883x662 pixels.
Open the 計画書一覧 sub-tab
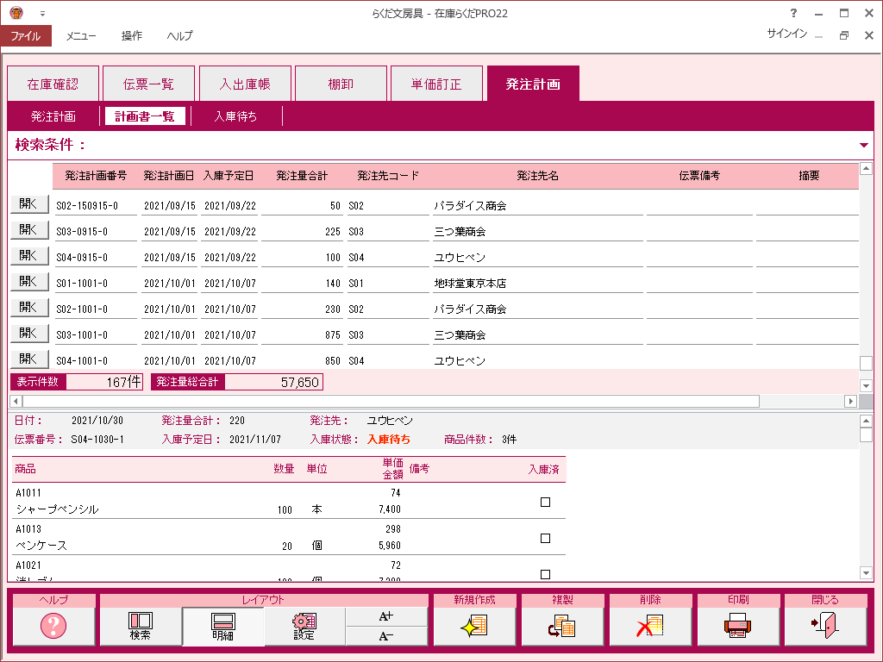coord(145,116)
